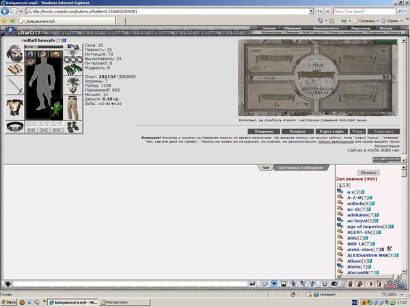Open the Страница dropdown menu
Screen dimensions: 410x307
coord(367,20)
